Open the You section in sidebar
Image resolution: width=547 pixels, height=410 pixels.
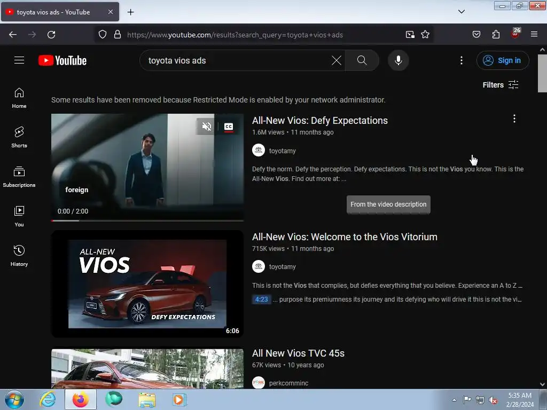[x=19, y=216]
